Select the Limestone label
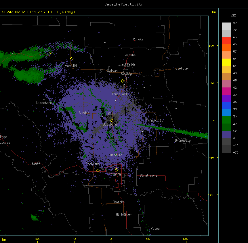Screen dimensions: 248x243 [x=44, y=103]
